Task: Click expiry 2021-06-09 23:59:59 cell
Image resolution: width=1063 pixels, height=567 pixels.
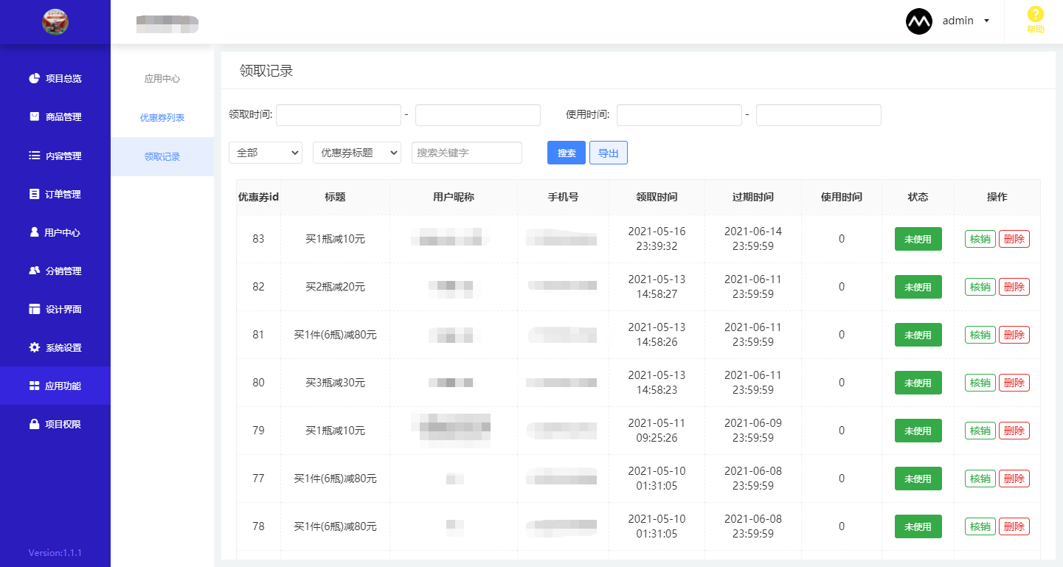Action: point(753,431)
